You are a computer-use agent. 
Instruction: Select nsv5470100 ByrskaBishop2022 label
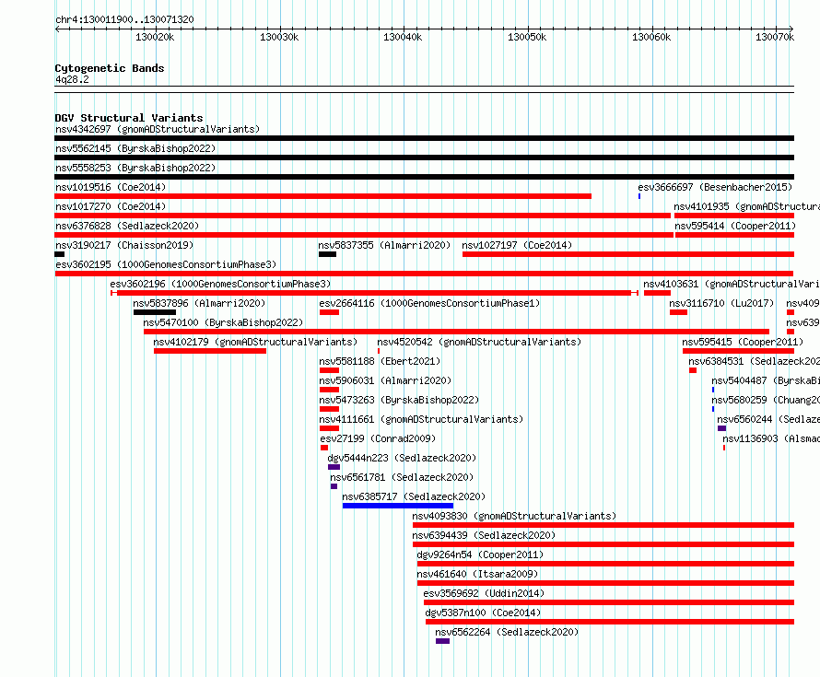click(223, 322)
